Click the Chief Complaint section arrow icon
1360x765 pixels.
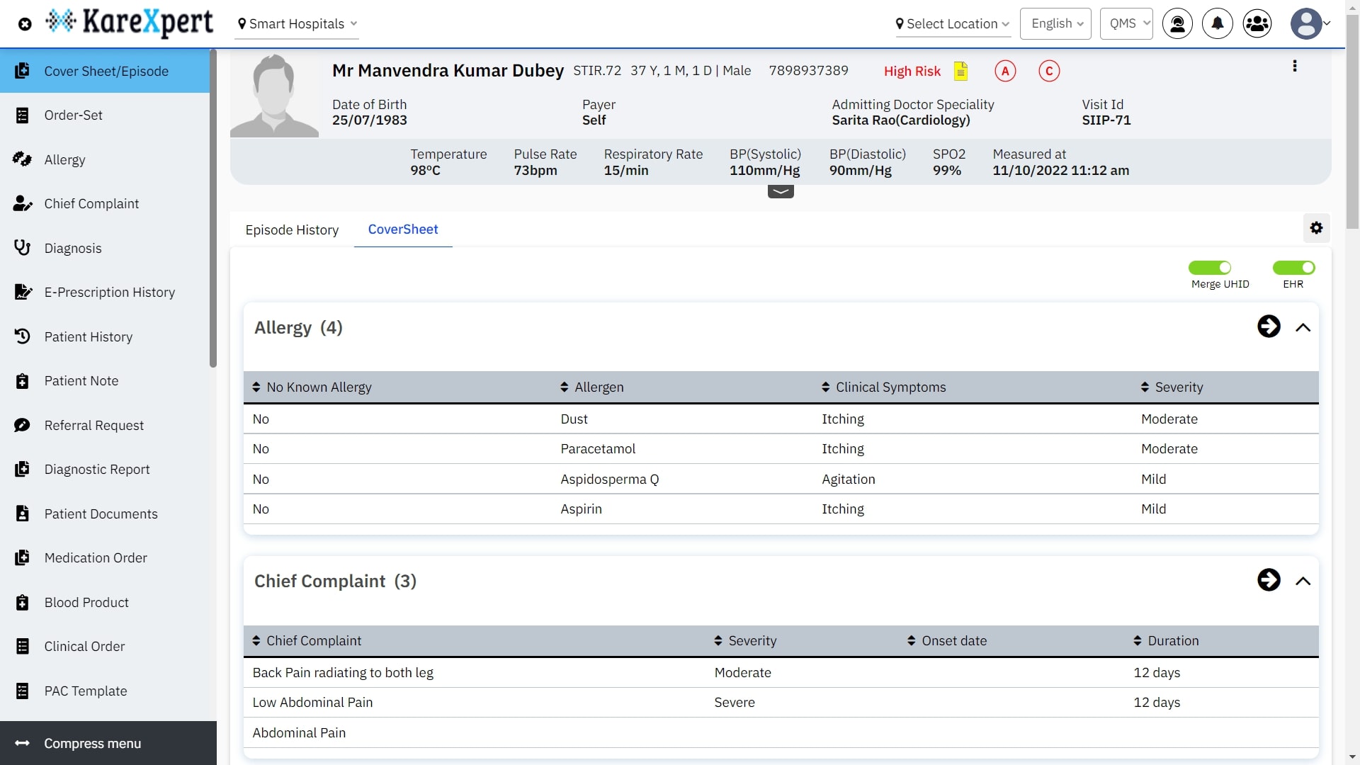tap(1269, 580)
